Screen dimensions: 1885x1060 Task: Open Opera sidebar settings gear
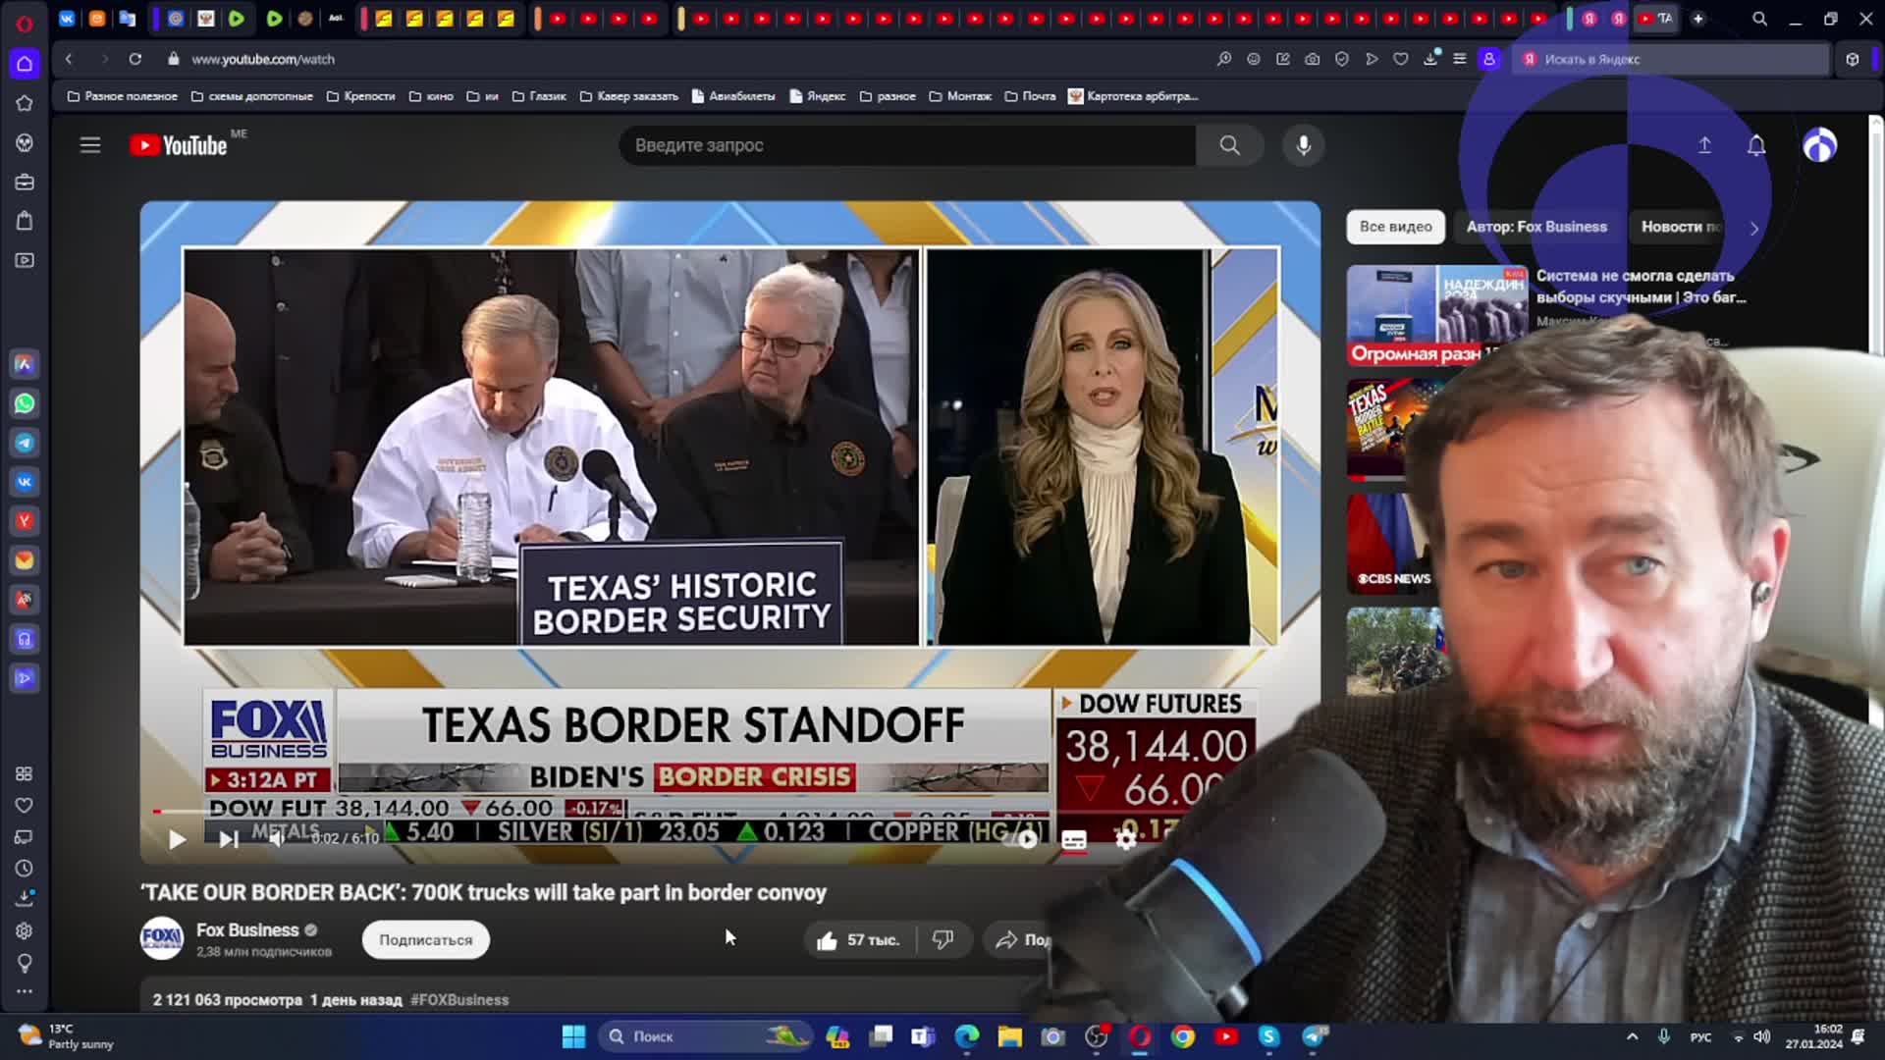pyautogui.click(x=25, y=930)
